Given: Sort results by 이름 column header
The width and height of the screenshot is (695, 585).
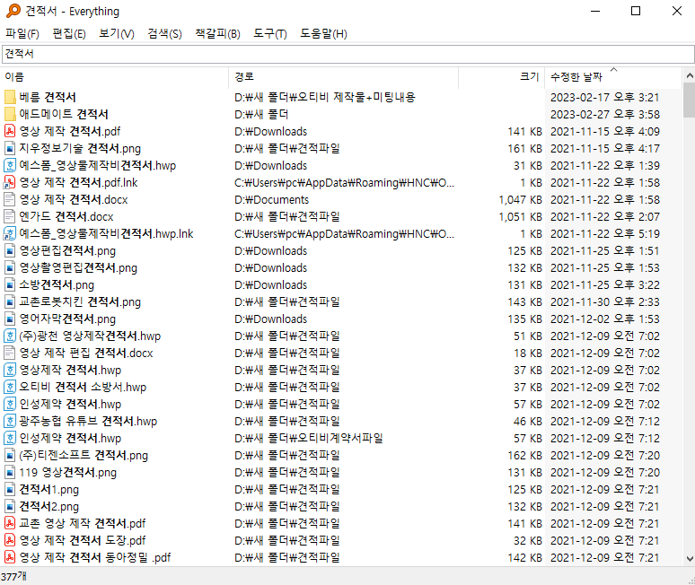Looking at the screenshot, I should click(x=115, y=77).
